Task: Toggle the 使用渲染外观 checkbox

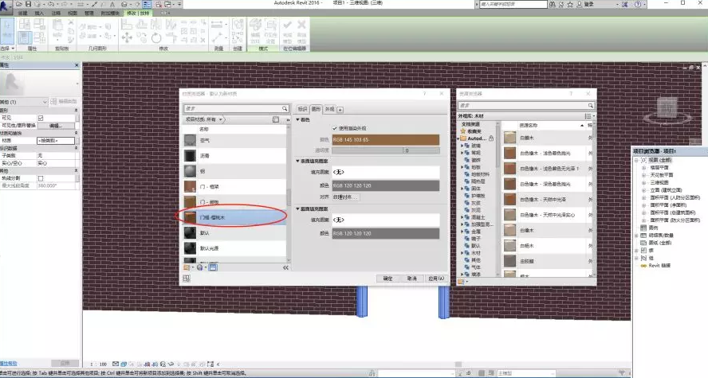Action: point(335,128)
